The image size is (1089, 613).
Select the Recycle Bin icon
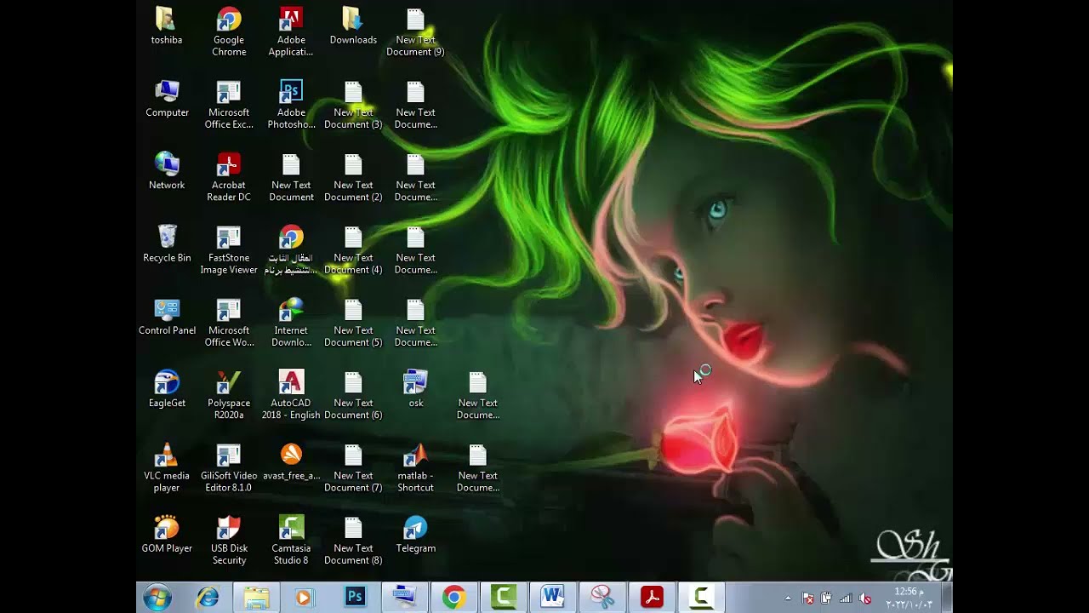pyautogui.click(x=167, y=243)
